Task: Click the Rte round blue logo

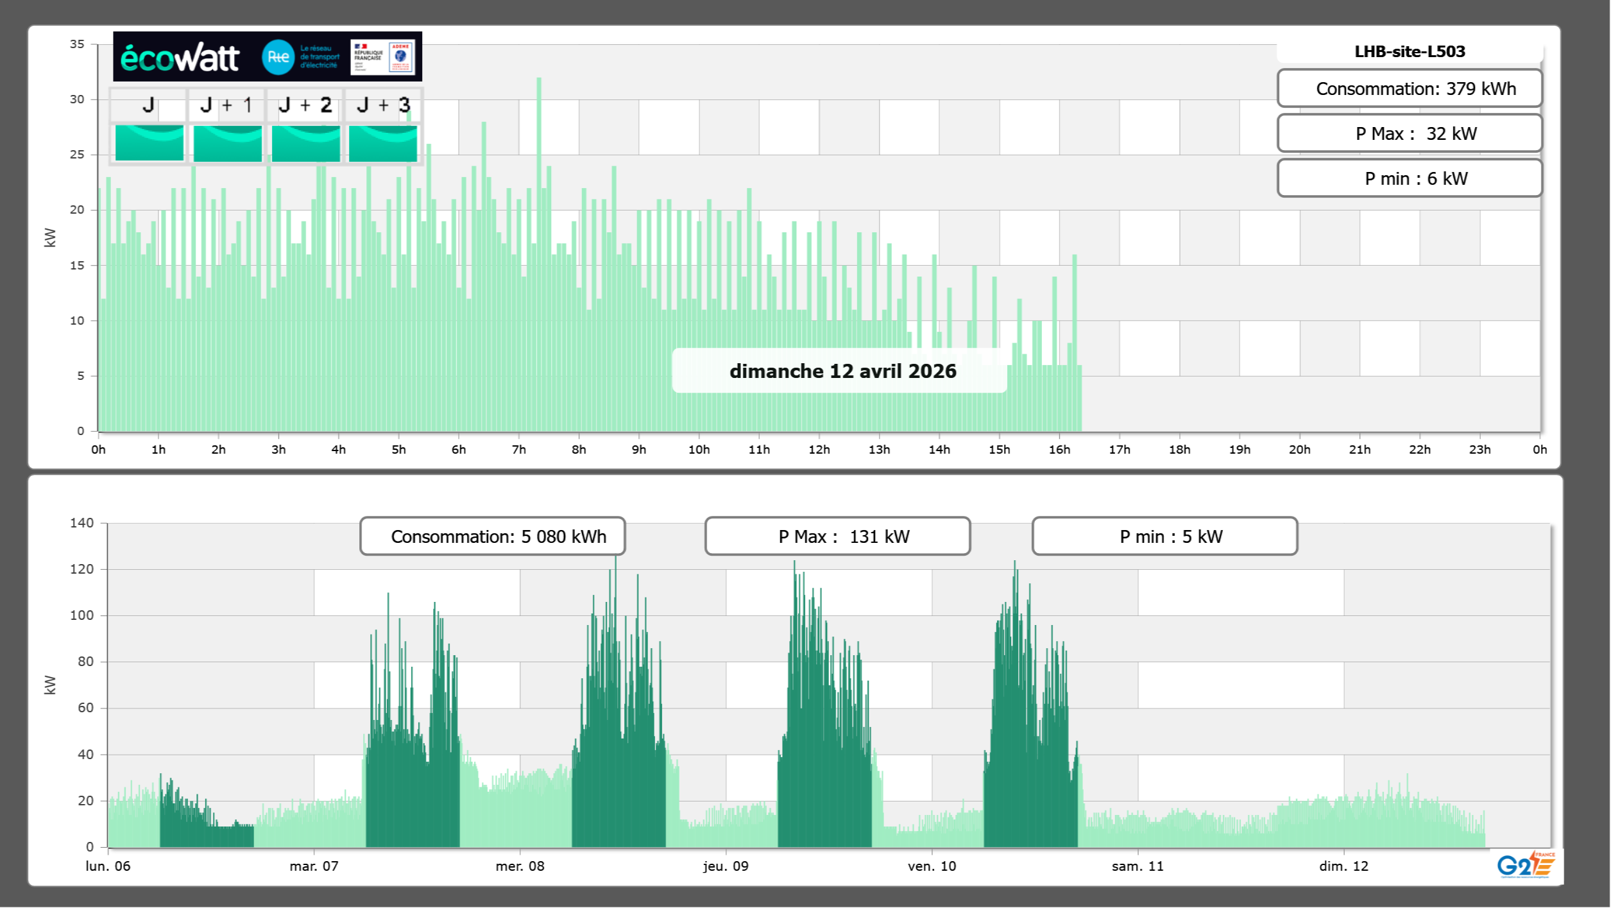Action: coord(278,57)
